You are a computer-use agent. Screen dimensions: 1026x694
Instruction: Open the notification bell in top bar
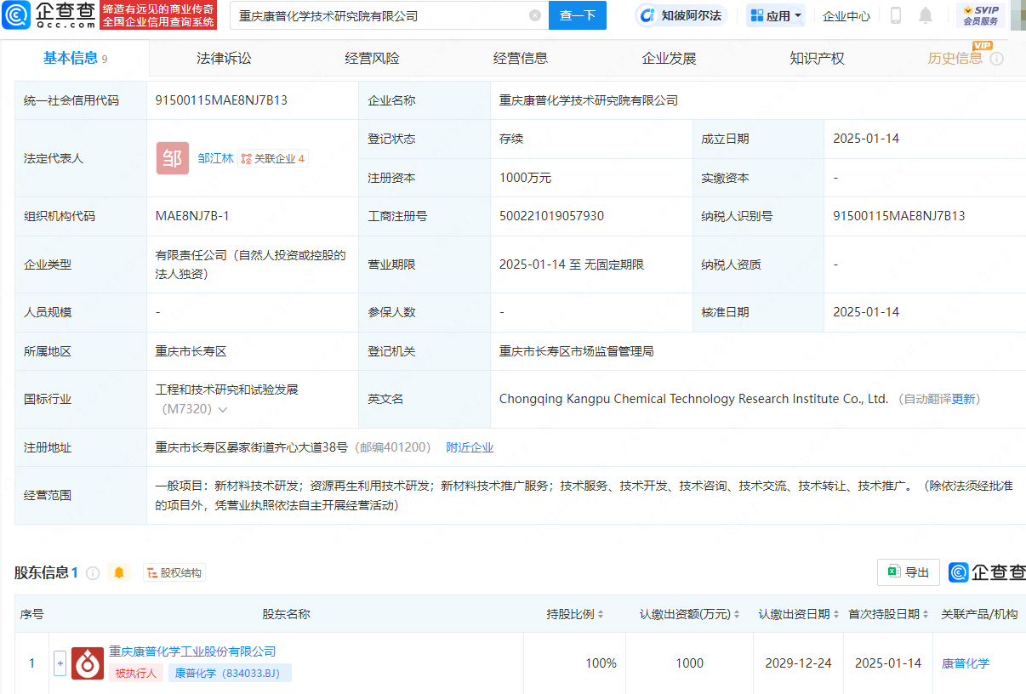click(926, 15)
